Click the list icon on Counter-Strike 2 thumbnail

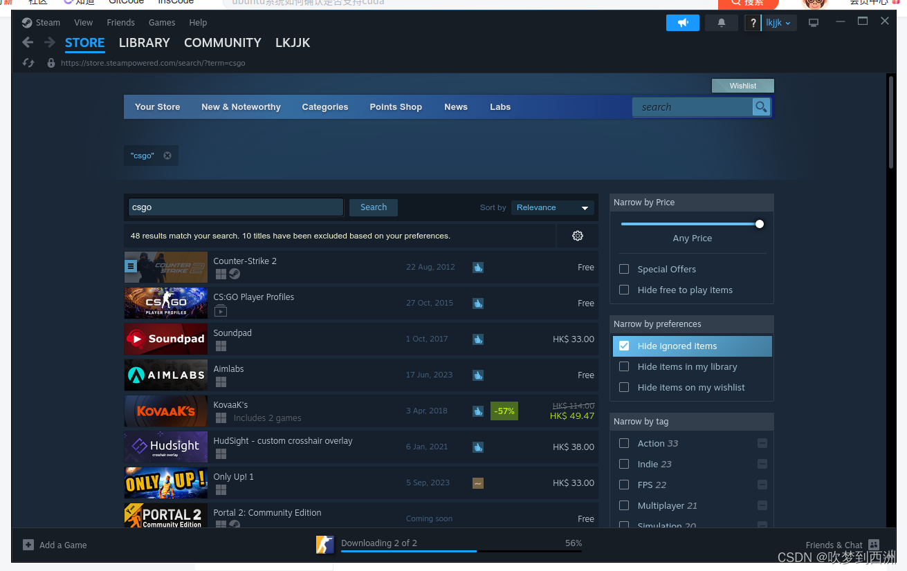(131, 265)
